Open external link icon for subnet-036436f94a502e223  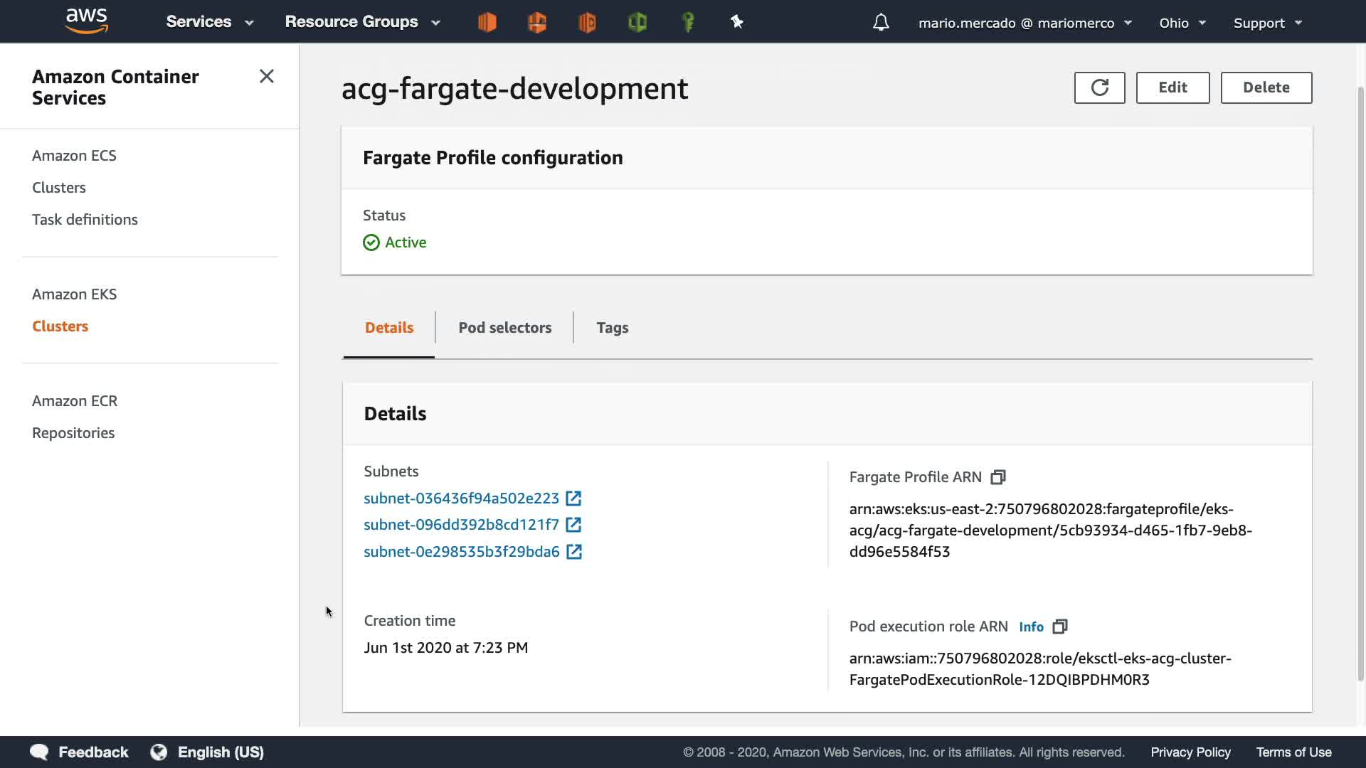click(573, 498)
